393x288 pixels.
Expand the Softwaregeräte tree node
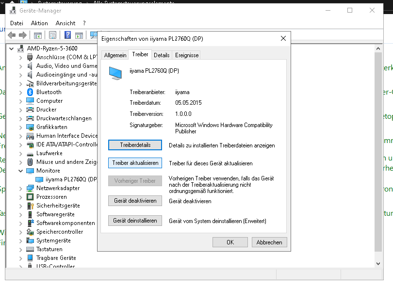tap(20, 215)
